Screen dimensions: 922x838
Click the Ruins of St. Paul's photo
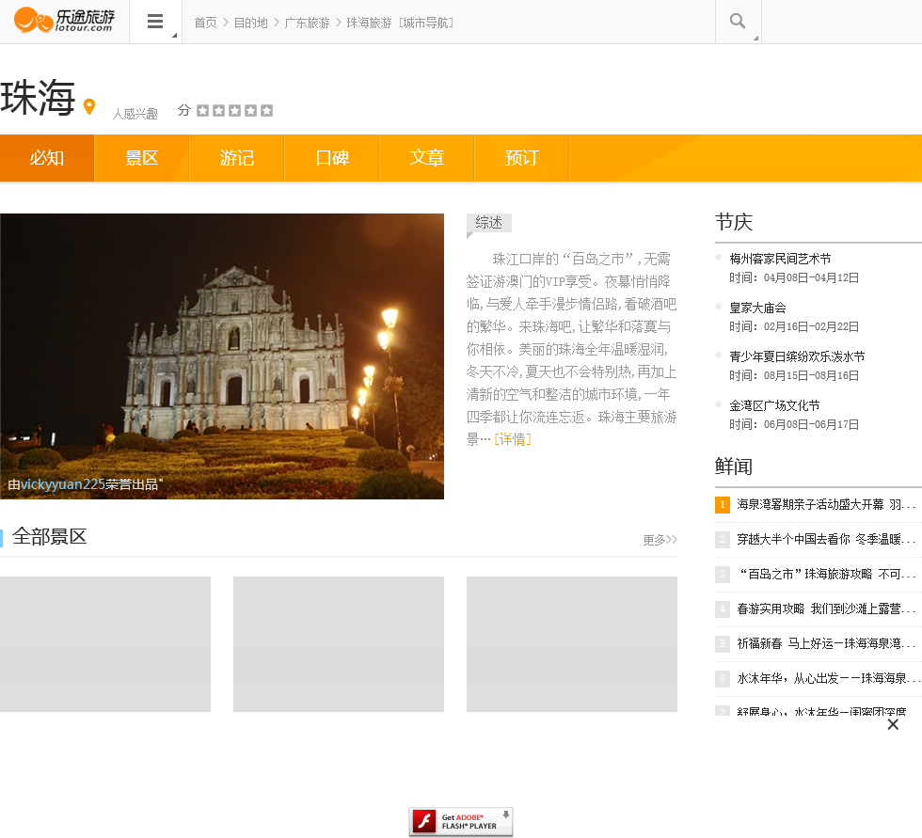click(222, 356)
